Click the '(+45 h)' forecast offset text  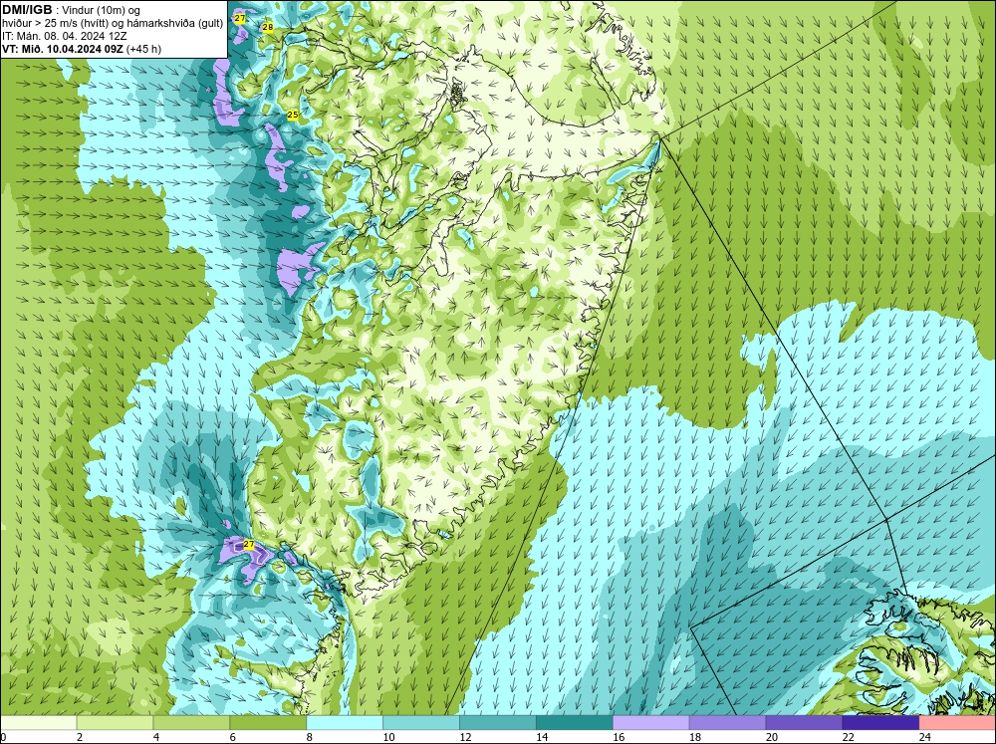click(144, 49)
